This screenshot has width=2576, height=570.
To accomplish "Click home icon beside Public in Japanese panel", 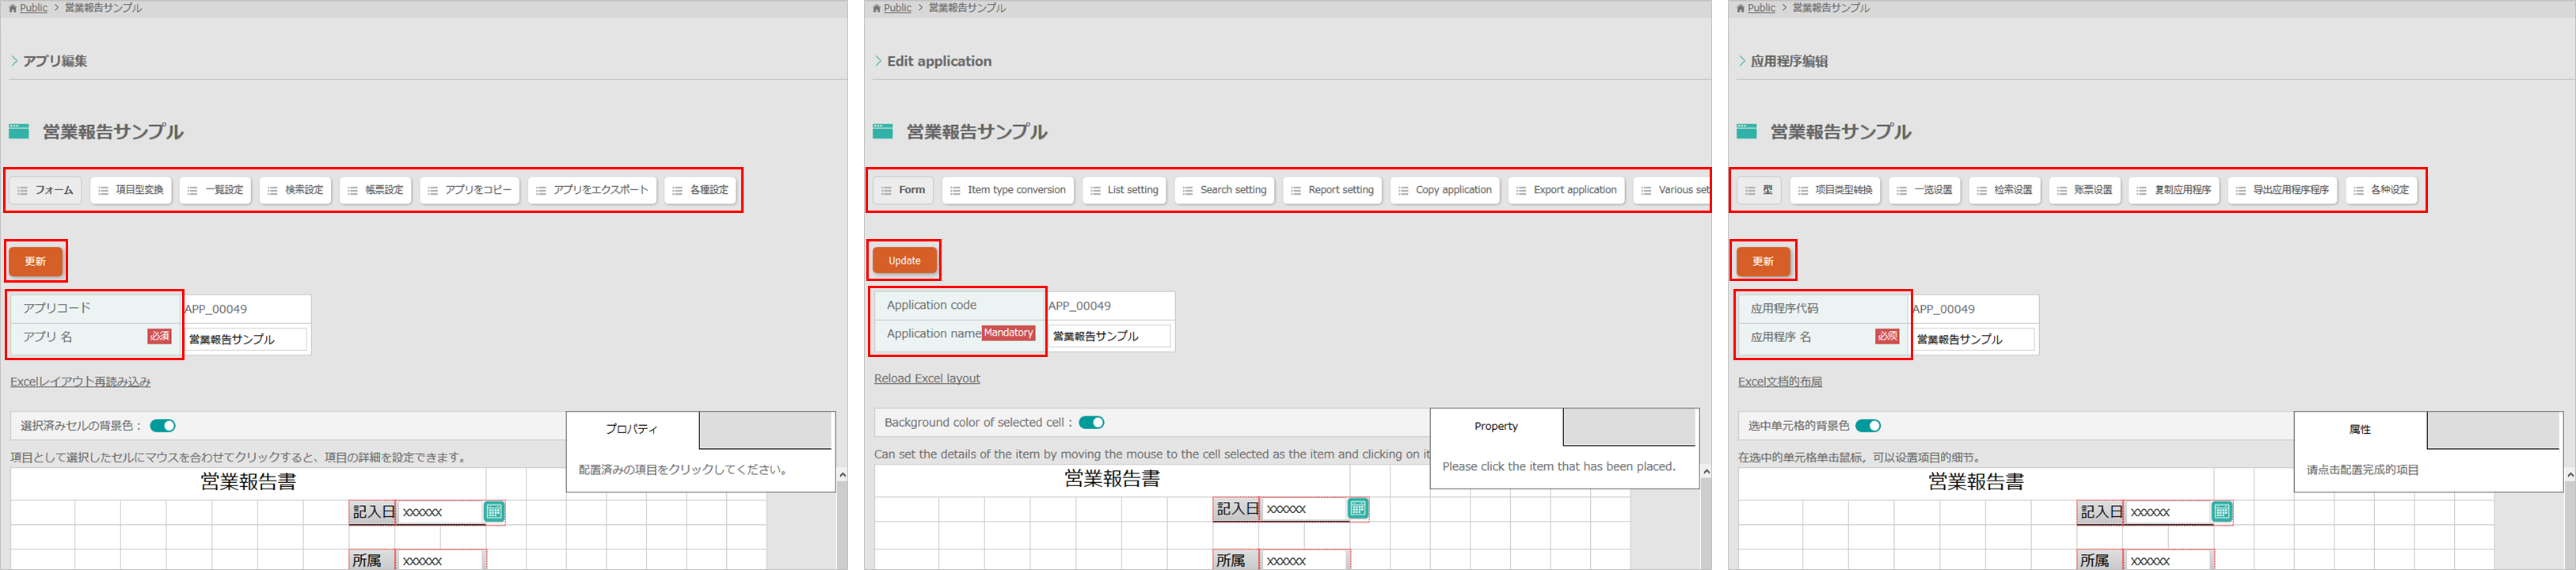I will click(x=12, y=8).
